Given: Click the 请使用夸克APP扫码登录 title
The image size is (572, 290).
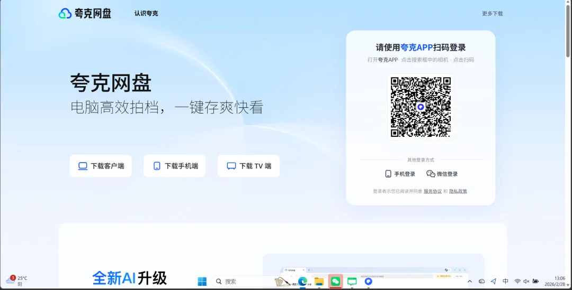Looking at the screenshot, I should coord(421,48).
